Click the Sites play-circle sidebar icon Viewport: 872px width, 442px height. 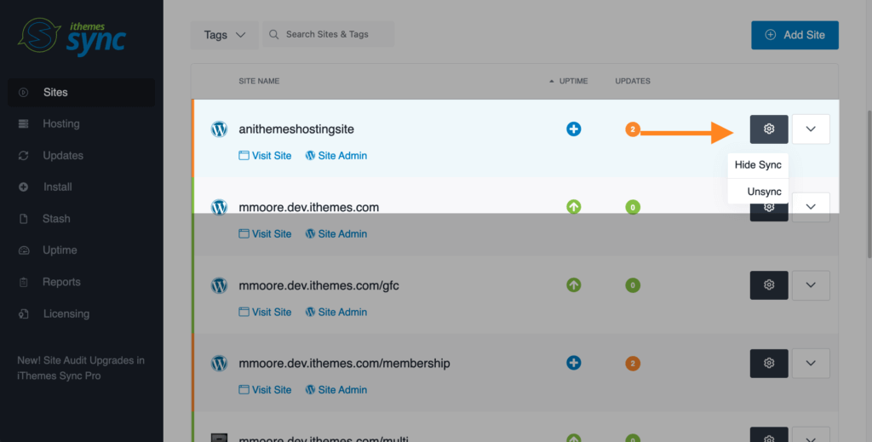tap(23, 92)
